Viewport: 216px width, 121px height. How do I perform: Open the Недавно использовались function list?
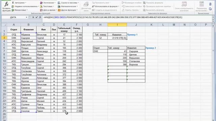coord(25,6)
